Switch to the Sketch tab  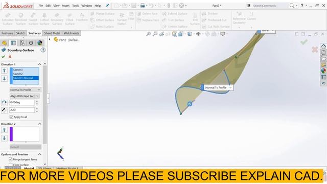20,33
